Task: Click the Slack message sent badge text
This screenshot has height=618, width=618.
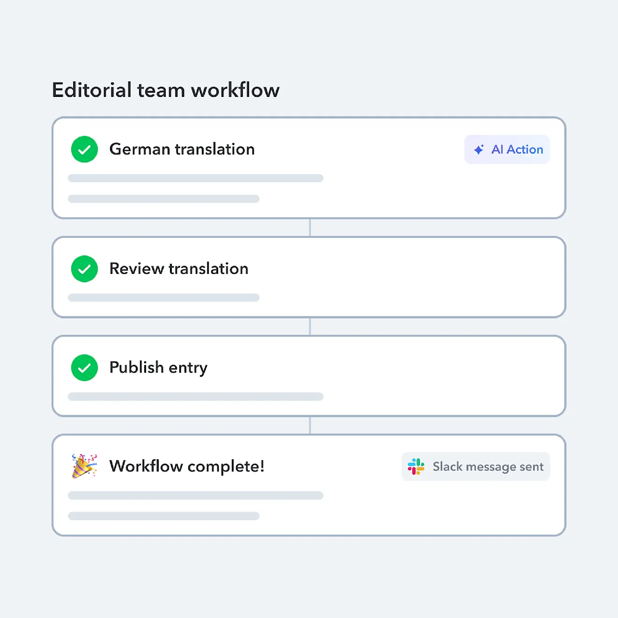Action: point(488,467)
